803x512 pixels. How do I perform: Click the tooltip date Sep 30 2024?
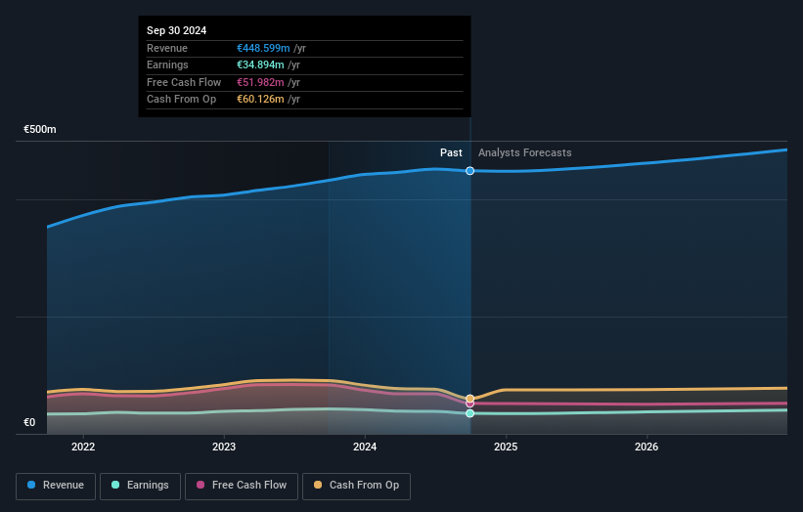coord(177,30)
